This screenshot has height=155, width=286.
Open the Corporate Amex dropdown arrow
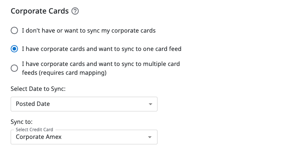[150, 137]
